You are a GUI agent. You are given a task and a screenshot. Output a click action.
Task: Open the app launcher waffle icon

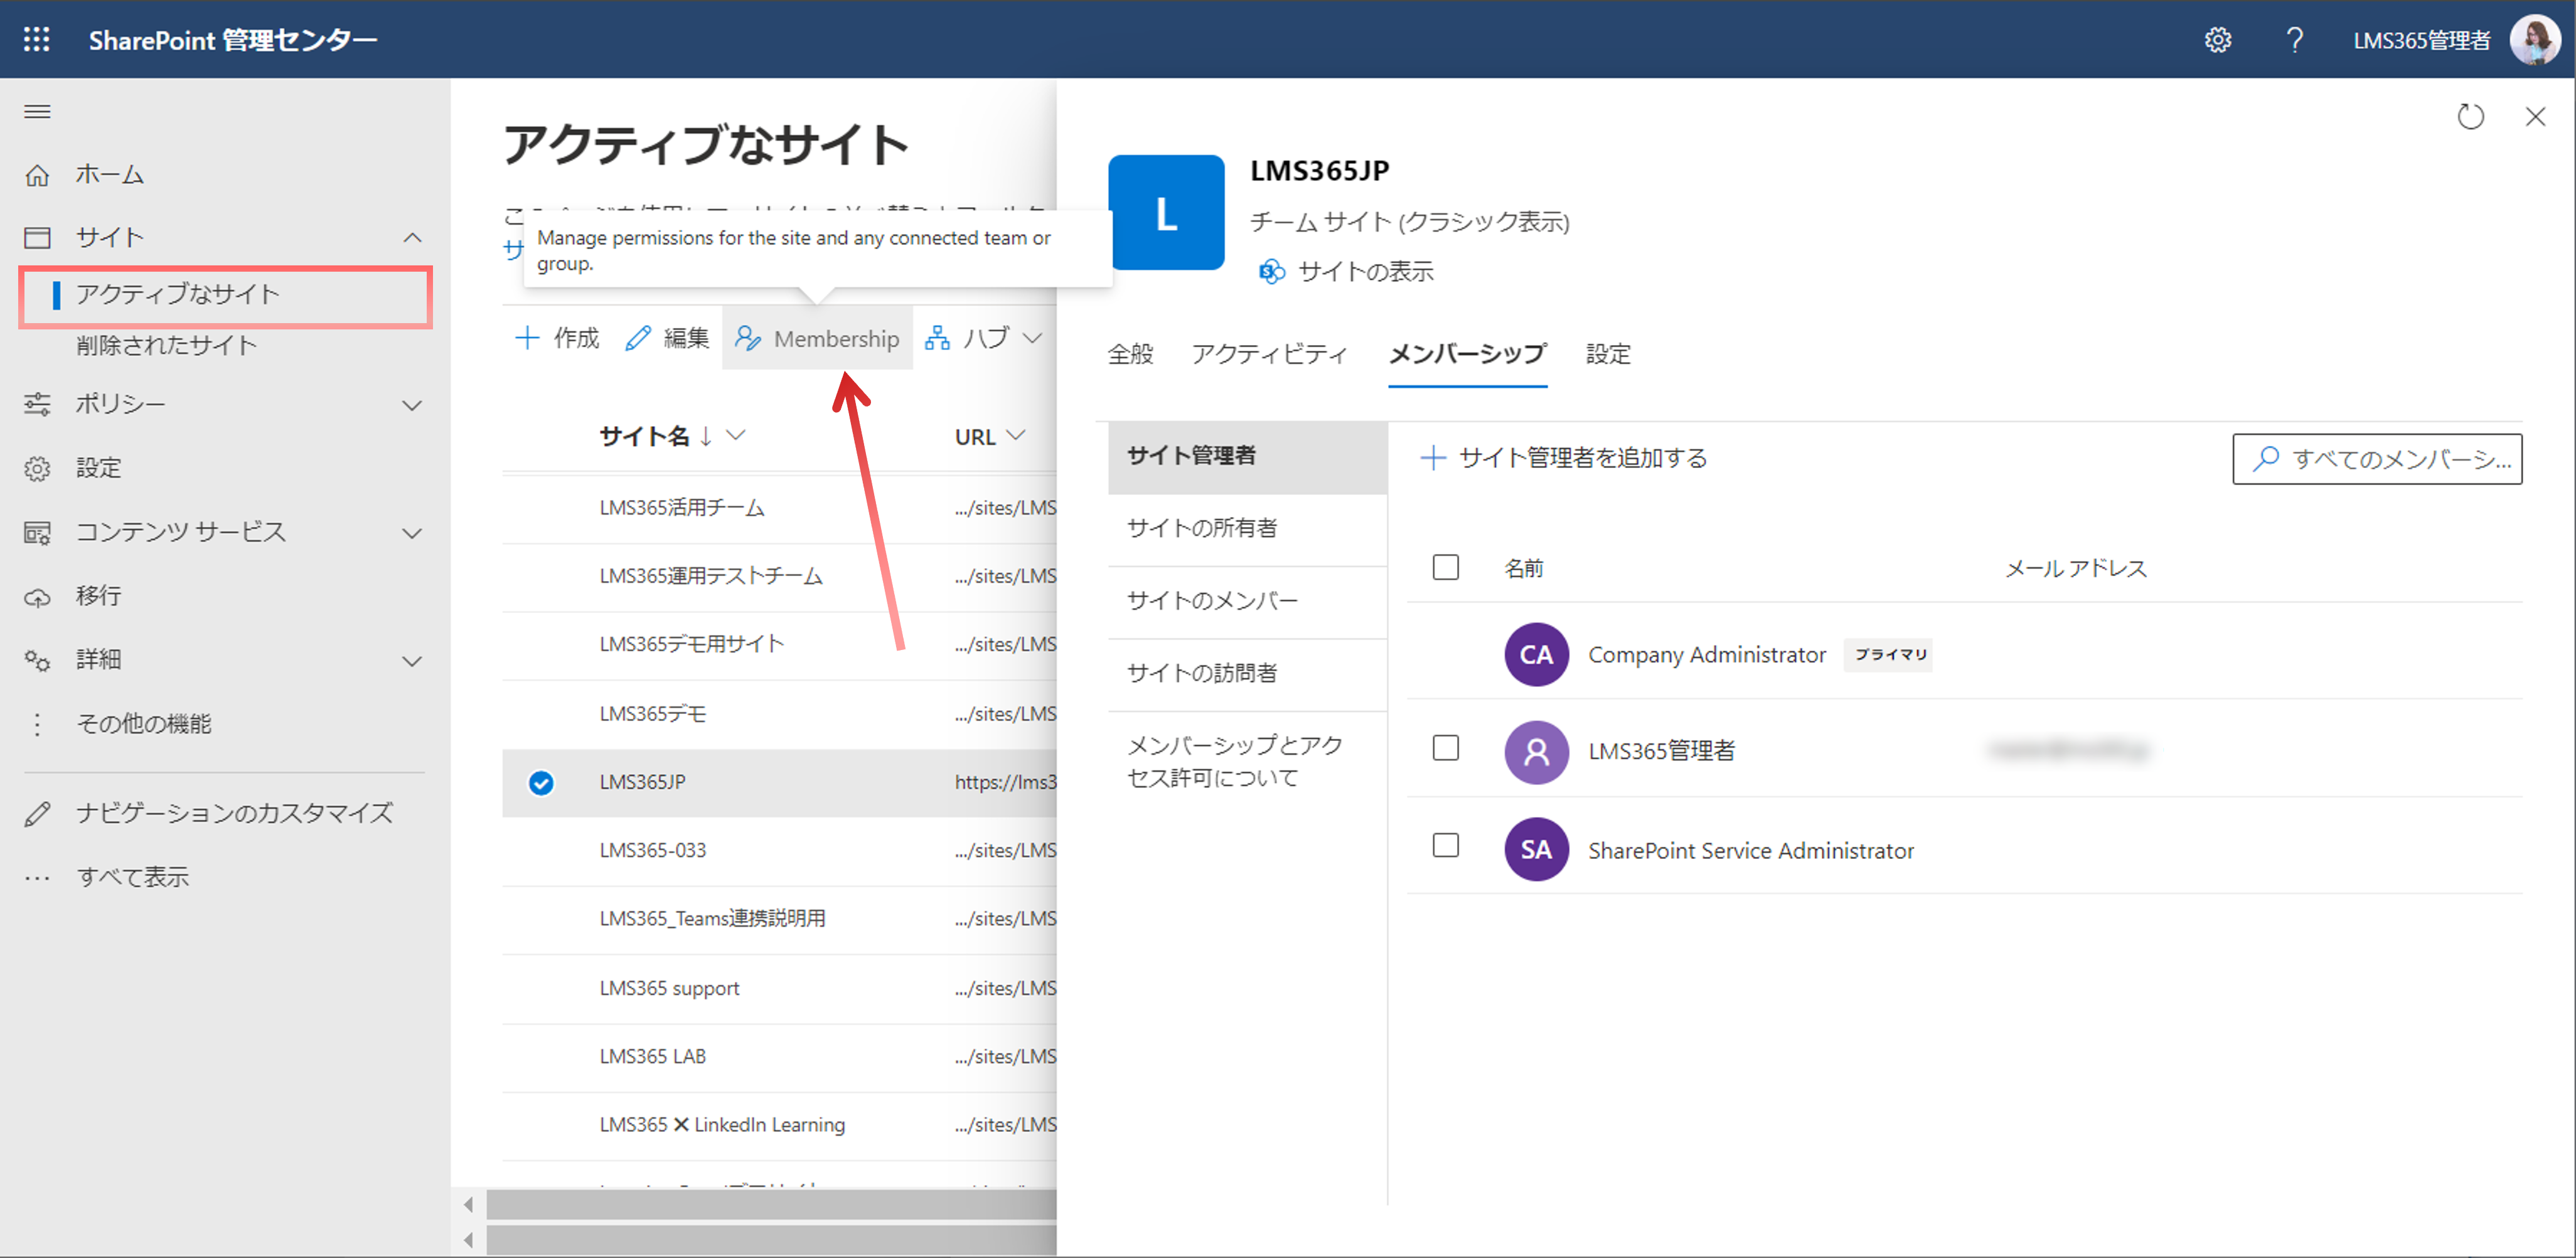[x=37, y=39]
